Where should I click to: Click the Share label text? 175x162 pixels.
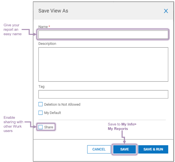pyautogui.click(x=48, y=127)
